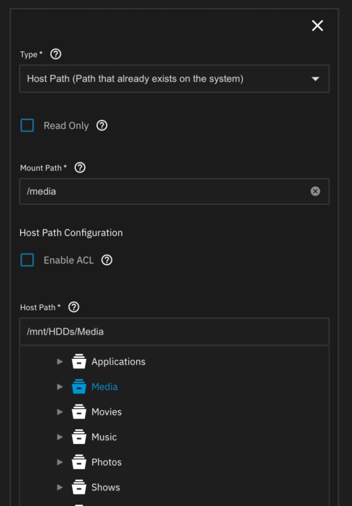Select the Movies folder name

(x=107, y=412)
